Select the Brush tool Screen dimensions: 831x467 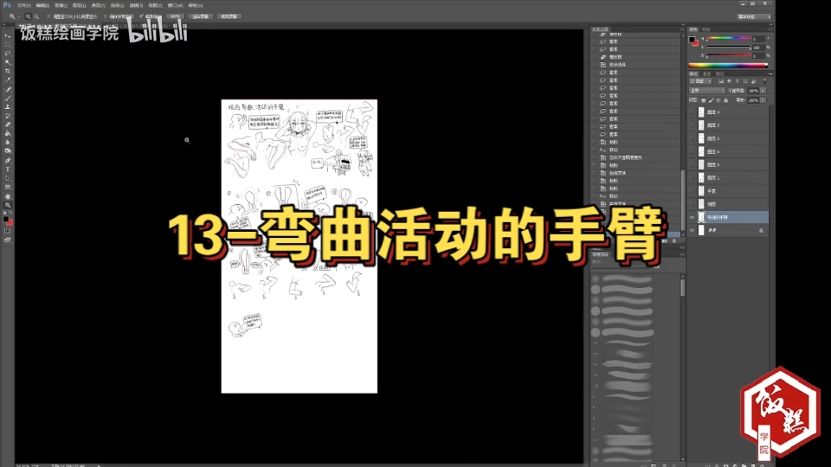pyautogui.click(x=8, y=98)
